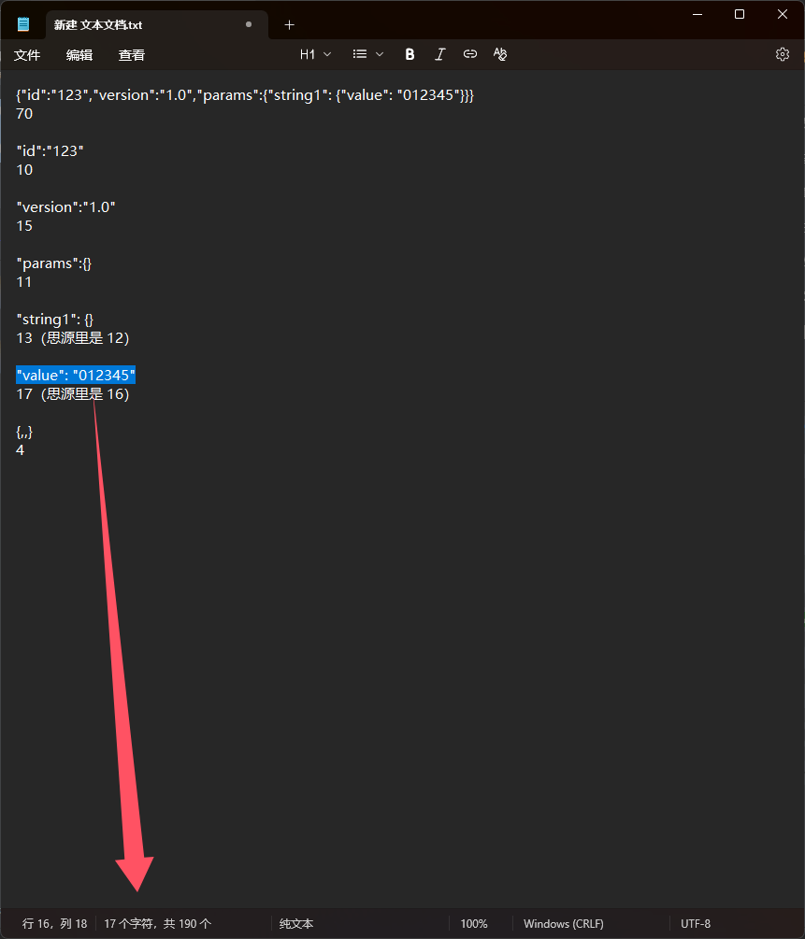This screenshot has height=939, width=805.
Task: Click the 纯文本 format indicator
Action: [296, 923]
